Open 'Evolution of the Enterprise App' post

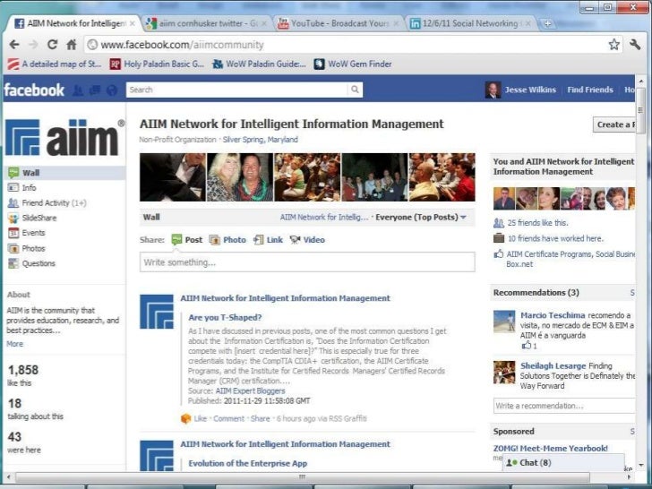click(x=248, y=464)
